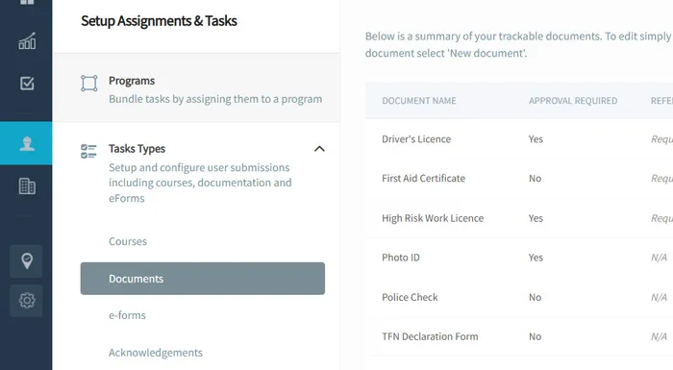Open the Driver's Licence document row
The image size is (673, 370).
519,139
